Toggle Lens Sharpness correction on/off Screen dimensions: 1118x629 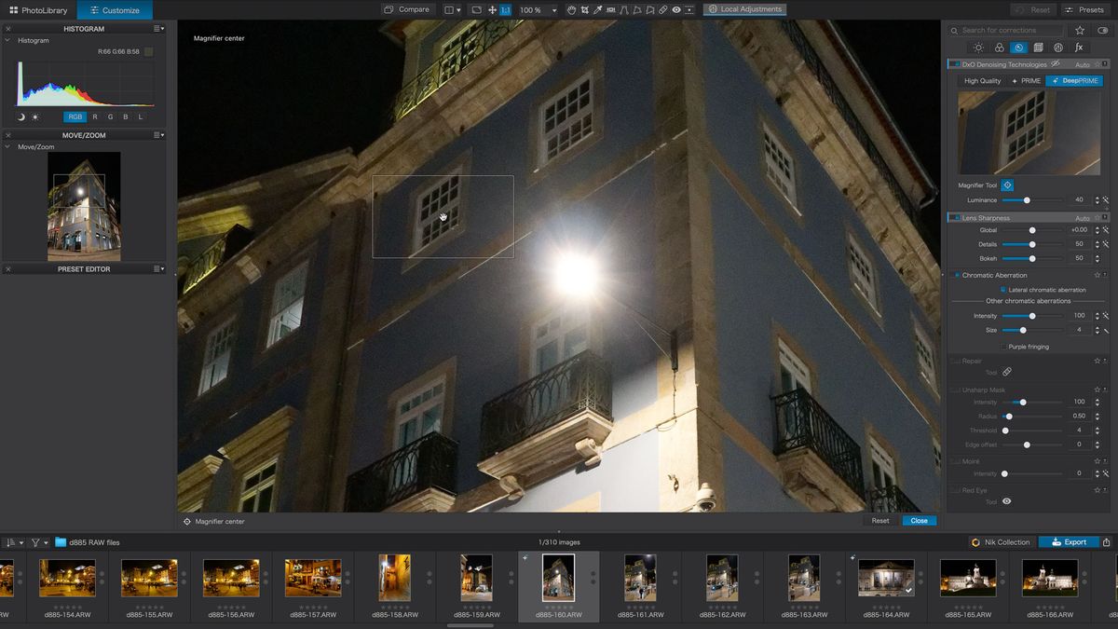point(954,218)
